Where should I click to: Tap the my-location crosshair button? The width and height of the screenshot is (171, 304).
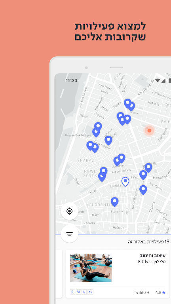tap(69, 211)
